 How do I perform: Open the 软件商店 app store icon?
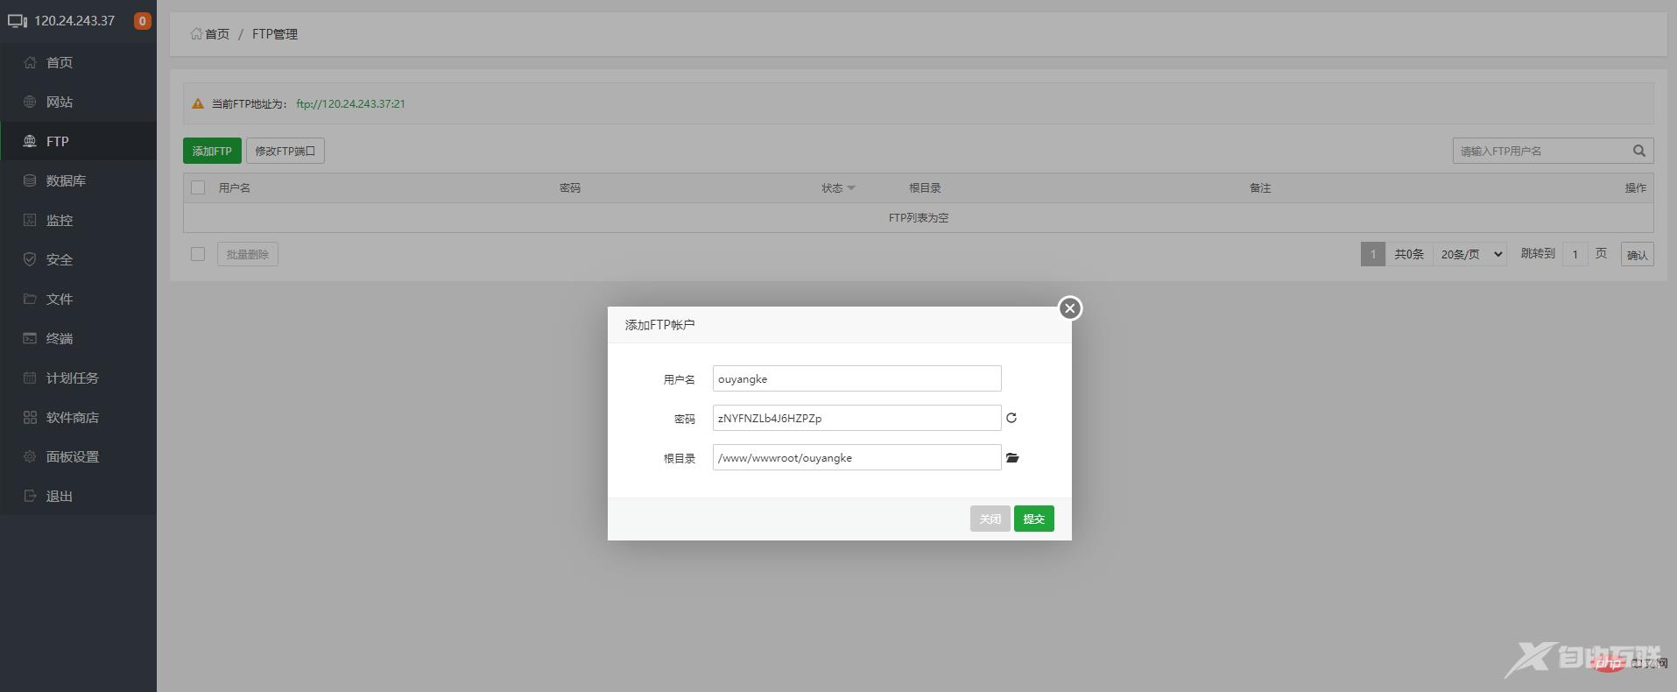(x=30, y=417)
